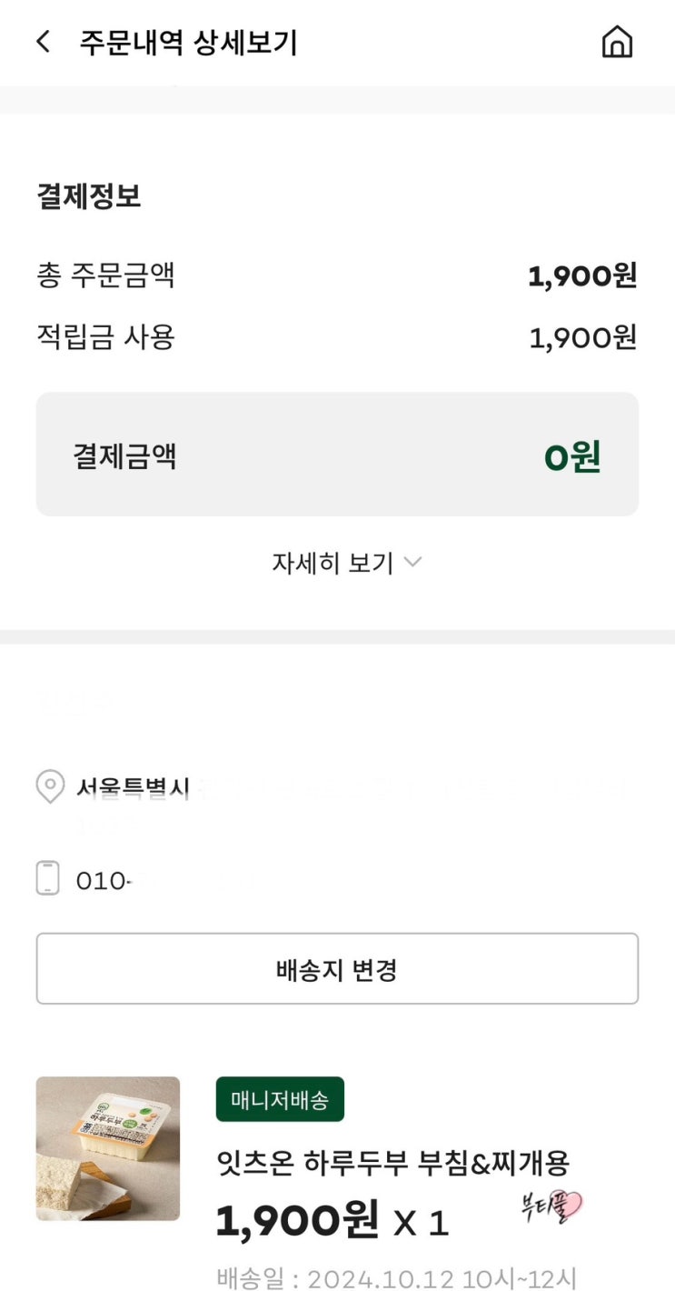Click the 결제정보 section heading
This screenshot has height=1291, width=675.
(89, 196)
